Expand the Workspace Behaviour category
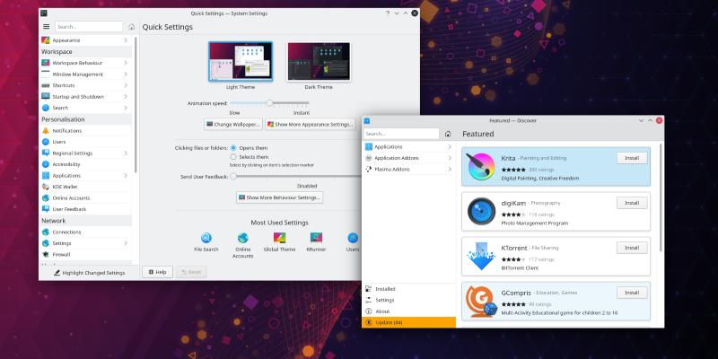The image size is (718, 359). click(85, 63)
